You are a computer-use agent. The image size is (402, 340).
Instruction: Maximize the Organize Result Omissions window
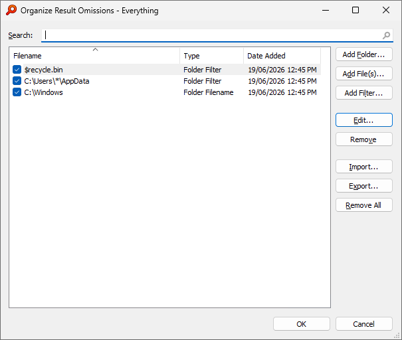[x=355, y=10]
